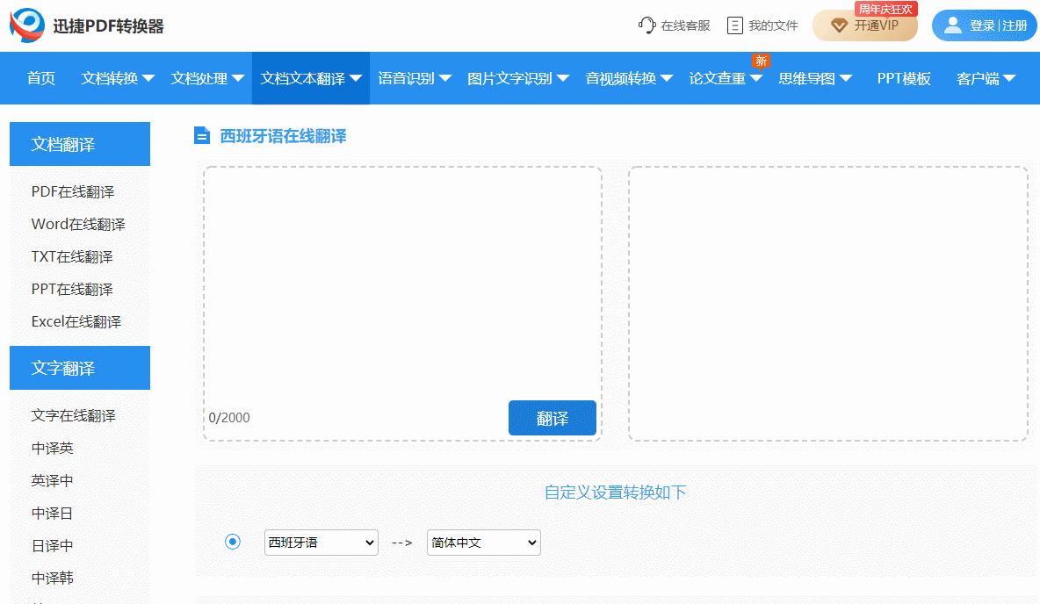Open the PPT模板 menu item

[x=903, y=78]
